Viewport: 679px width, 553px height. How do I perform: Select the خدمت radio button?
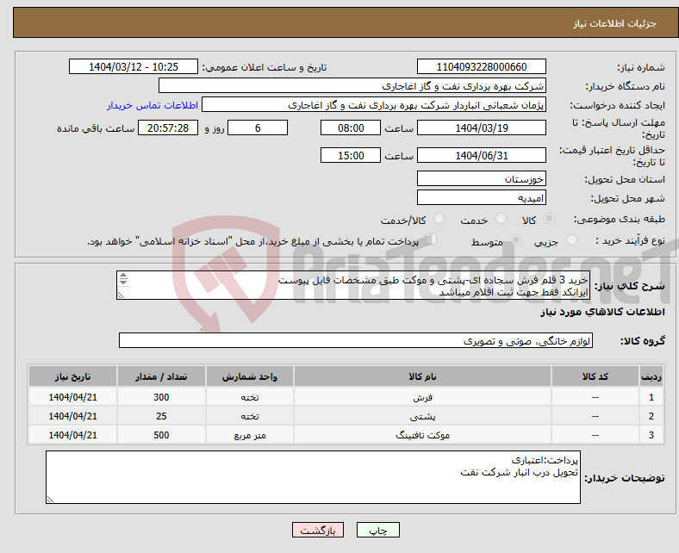[501, 219]
